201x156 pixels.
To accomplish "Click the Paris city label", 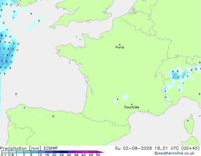I will 120,47.
